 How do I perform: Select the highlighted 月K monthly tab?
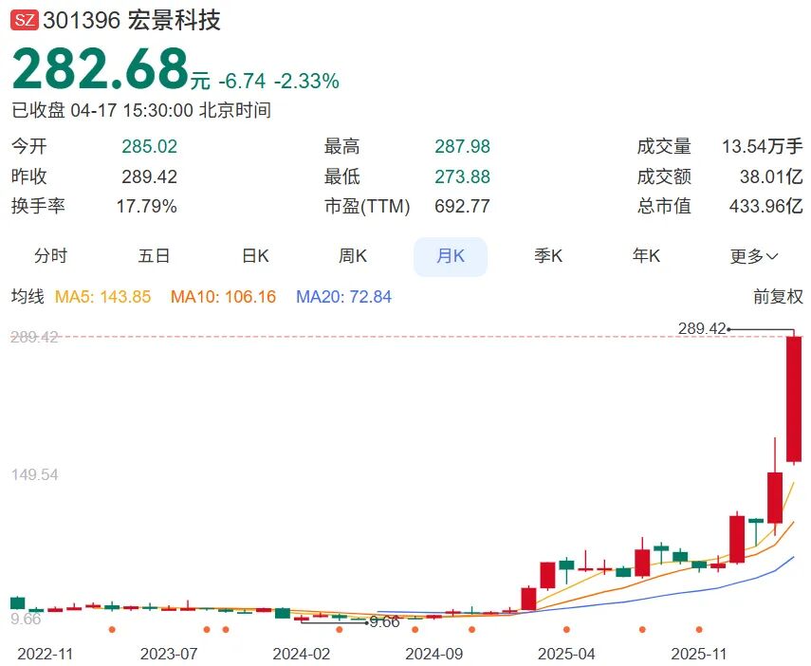click(x=450, y=256)
